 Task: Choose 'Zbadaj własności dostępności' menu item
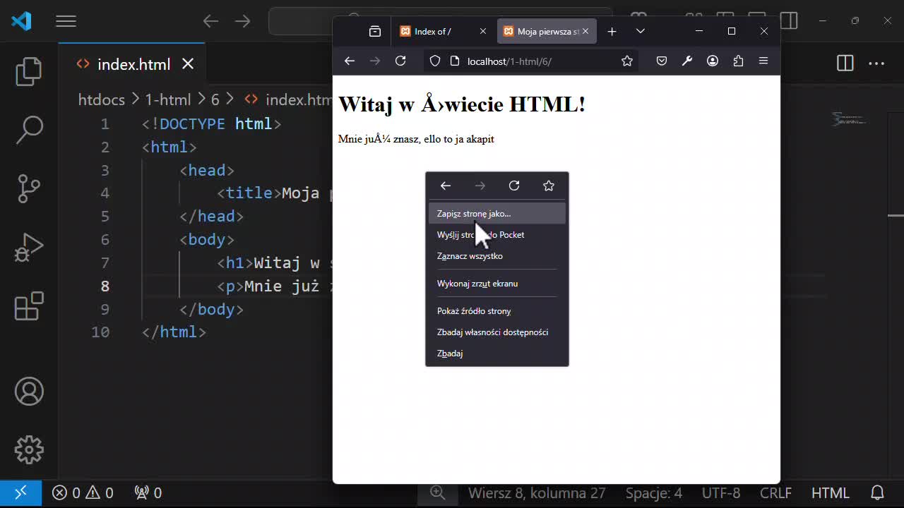[497, 332]
